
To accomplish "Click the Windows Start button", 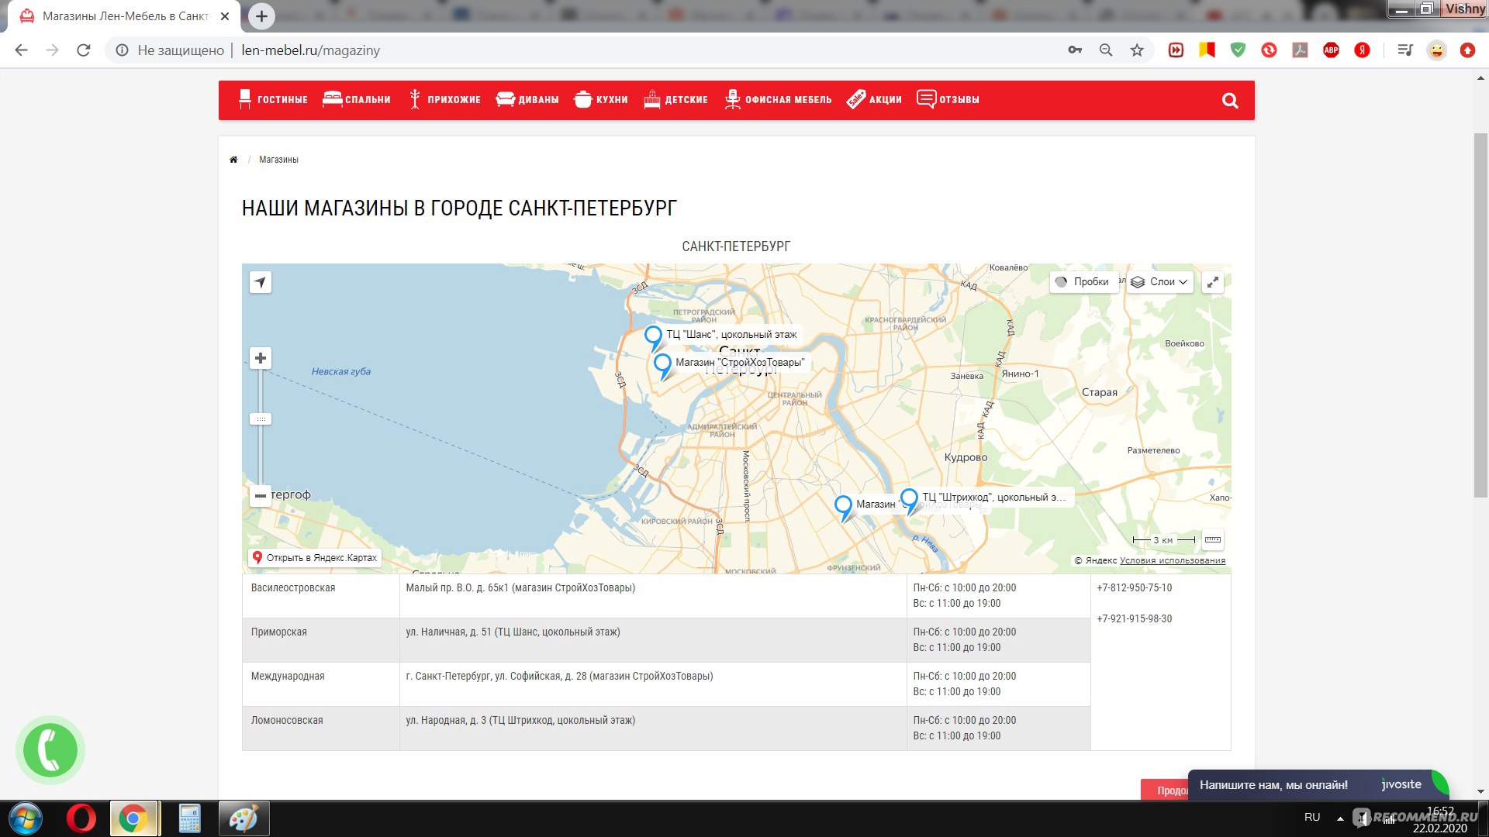I will point(26,818).
